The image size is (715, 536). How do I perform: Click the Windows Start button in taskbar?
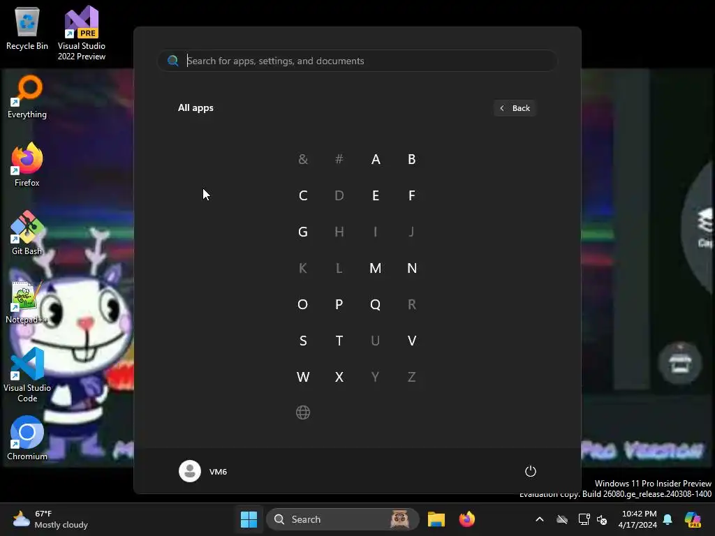pos(249,519)
